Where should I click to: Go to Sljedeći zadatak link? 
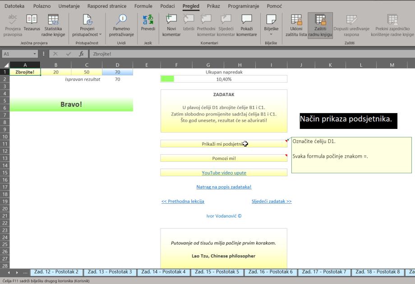click(x=272, y=202)
